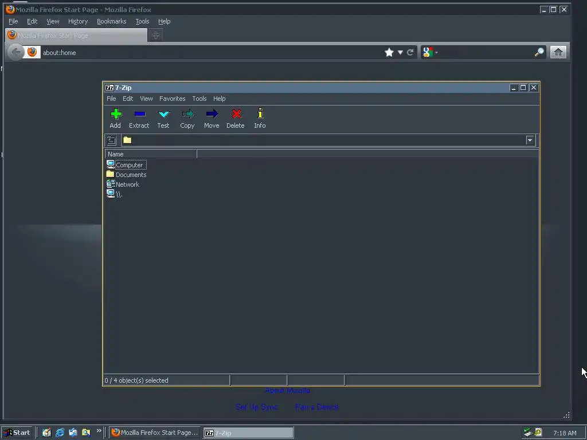Open the Firefox URL history dropdown arrow
Image resolution: width=587 pixels, height=440 pixels.
click(400, 52)
